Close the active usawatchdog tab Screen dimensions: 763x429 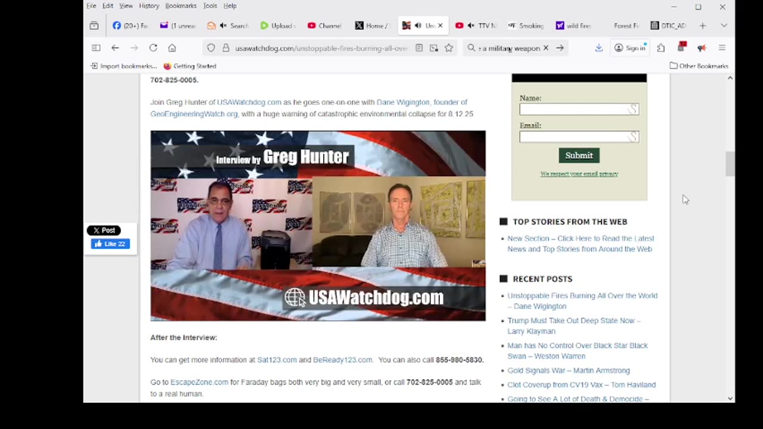[441, 26]
